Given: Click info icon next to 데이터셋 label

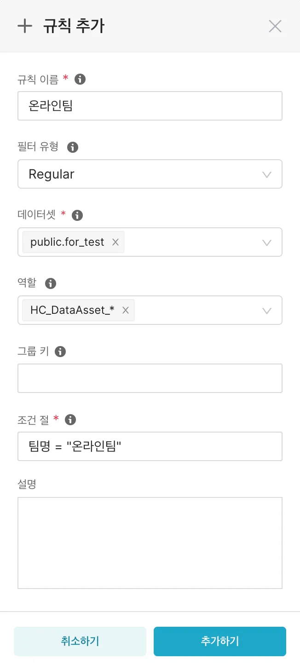Looking at the screenshot, I should coord(77,215).
